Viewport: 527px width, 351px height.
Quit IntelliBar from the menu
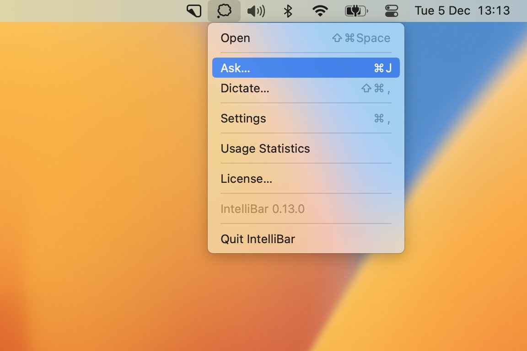pyautogui.click(x=306, y=239)
